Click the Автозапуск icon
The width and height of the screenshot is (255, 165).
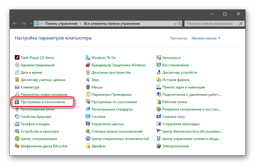[159, 57]
